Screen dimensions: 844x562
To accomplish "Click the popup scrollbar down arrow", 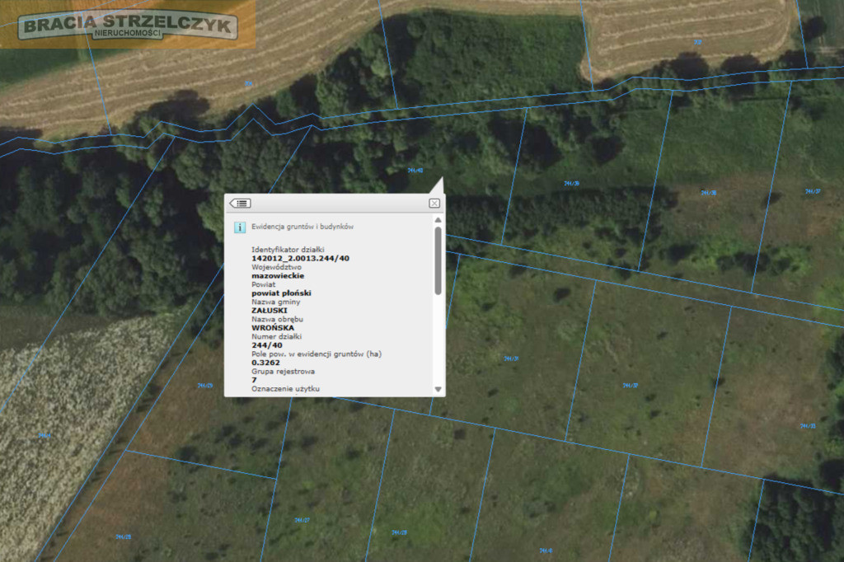I will point(438,389).
